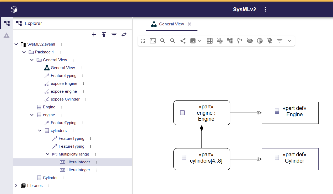Select the engine : Engine part node
The image size is (333, 194).
202,113
